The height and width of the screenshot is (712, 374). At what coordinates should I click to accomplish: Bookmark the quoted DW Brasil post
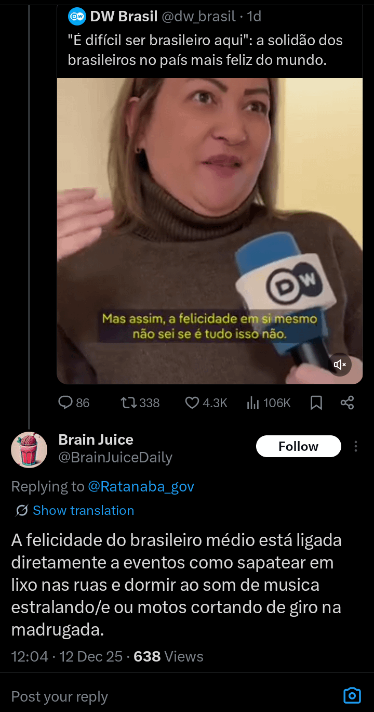pyautogui.click(x=316, y=403)
